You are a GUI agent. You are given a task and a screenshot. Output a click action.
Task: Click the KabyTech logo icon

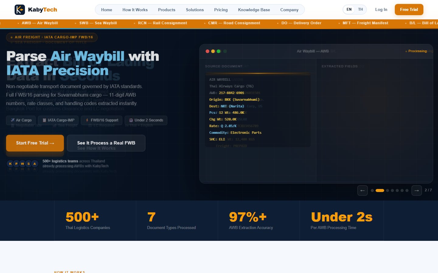point(19,9)
